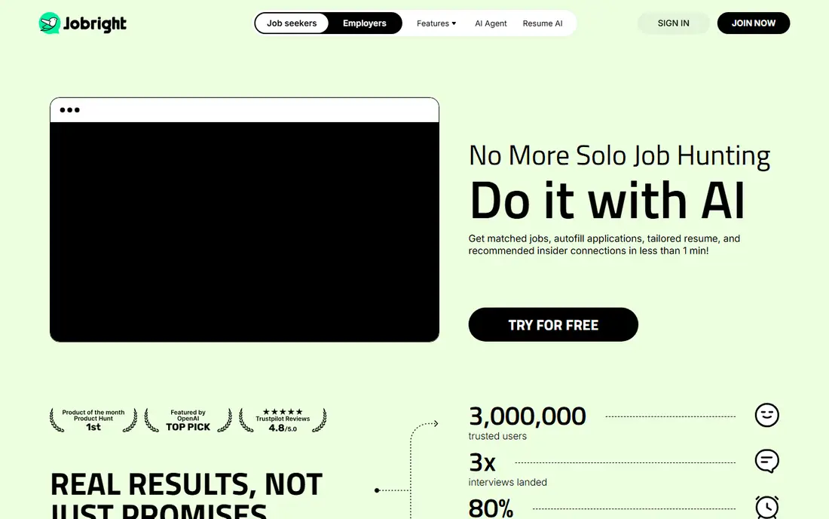This screenshot has width=829, height=519.
Task: Click the black video preview area
Action: tap(244, 232)
